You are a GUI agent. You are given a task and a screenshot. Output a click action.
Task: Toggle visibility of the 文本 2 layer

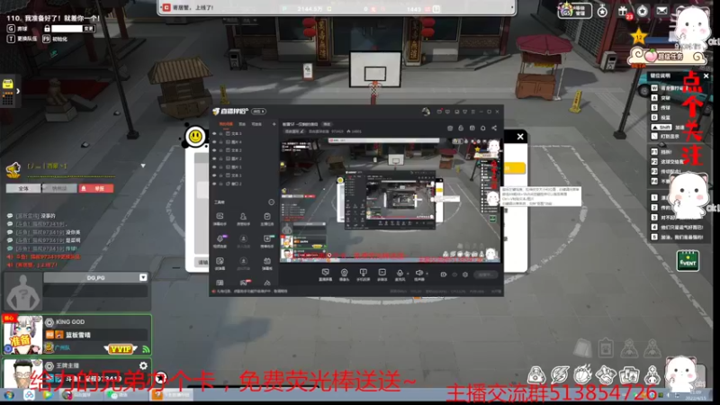coord(214,150)
